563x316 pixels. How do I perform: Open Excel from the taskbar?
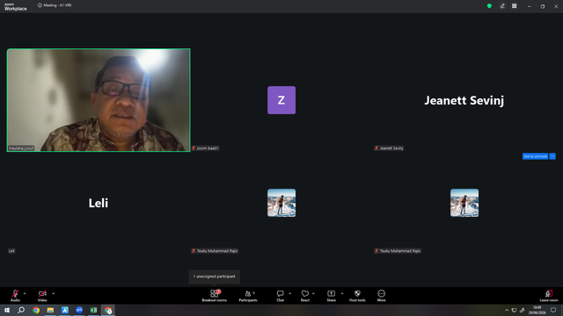tap(93, 310)
